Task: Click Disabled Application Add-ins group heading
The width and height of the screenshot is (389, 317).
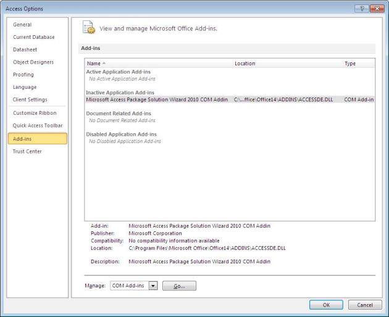Action: tap(121, 134)
